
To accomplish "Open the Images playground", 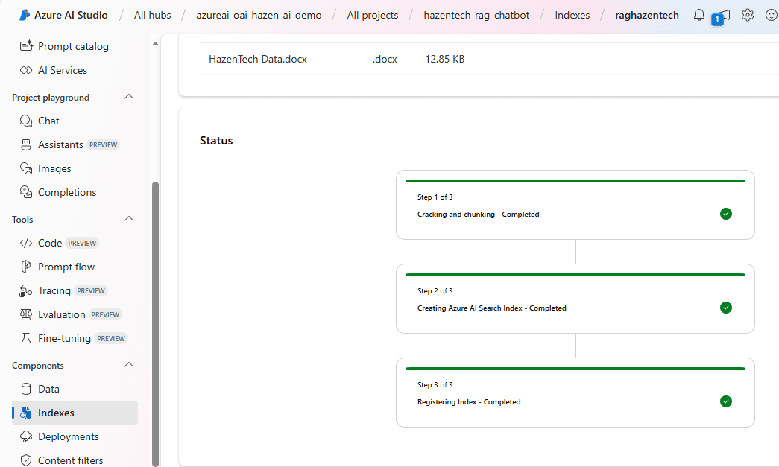I will click(54, 168).
